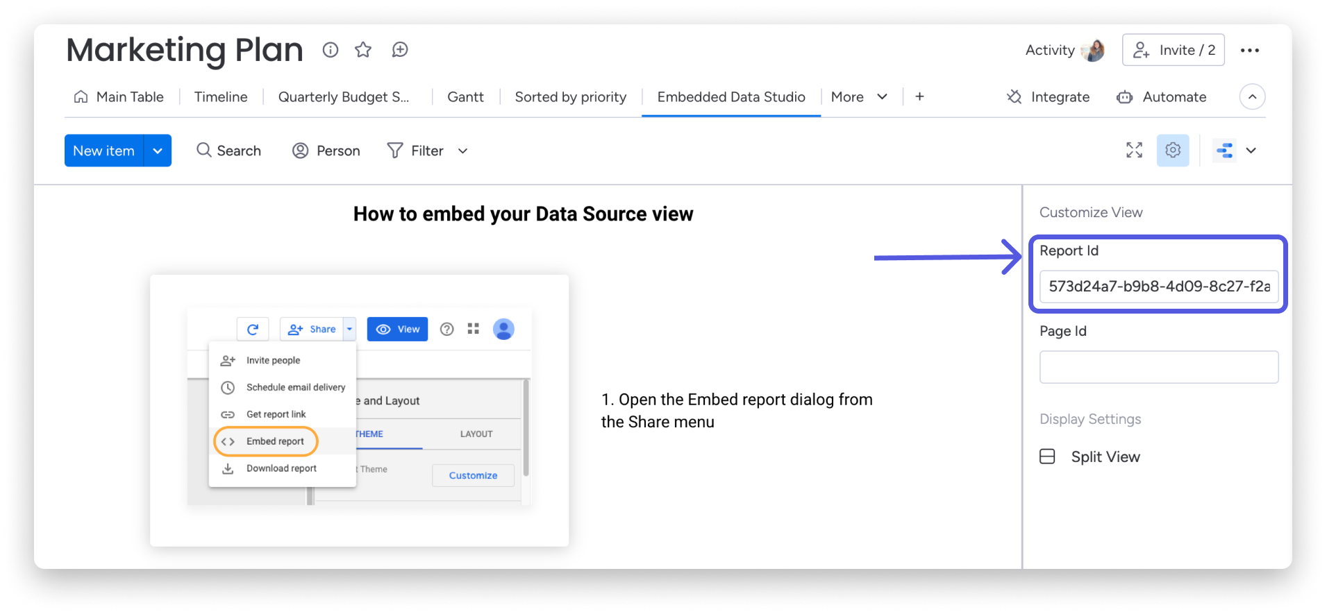Click the 'Customize View' panel heading
Viewport: 1327px width, 614px height.
pyautogui.click(x=1091, y=212)
